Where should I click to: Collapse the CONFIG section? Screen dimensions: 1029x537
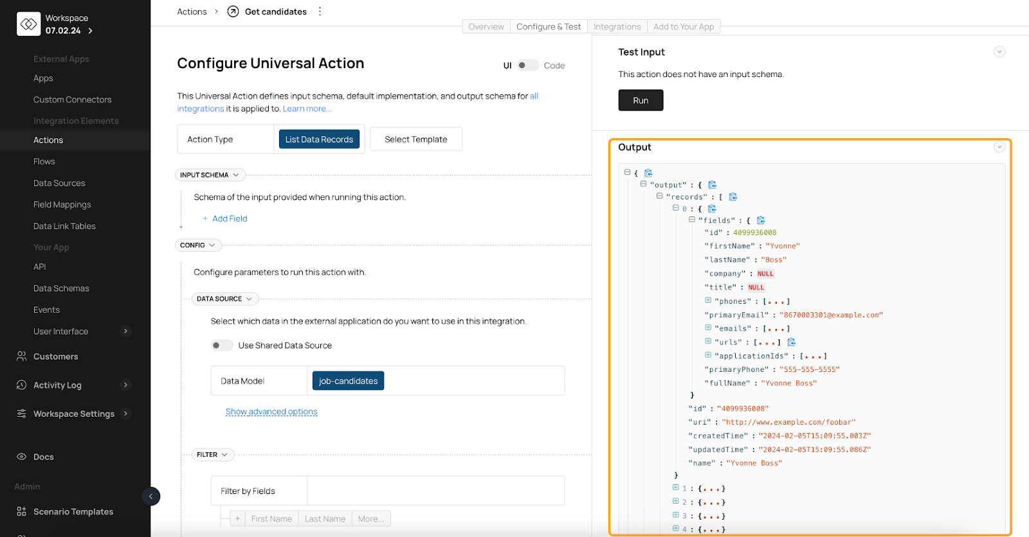[197, 245]
